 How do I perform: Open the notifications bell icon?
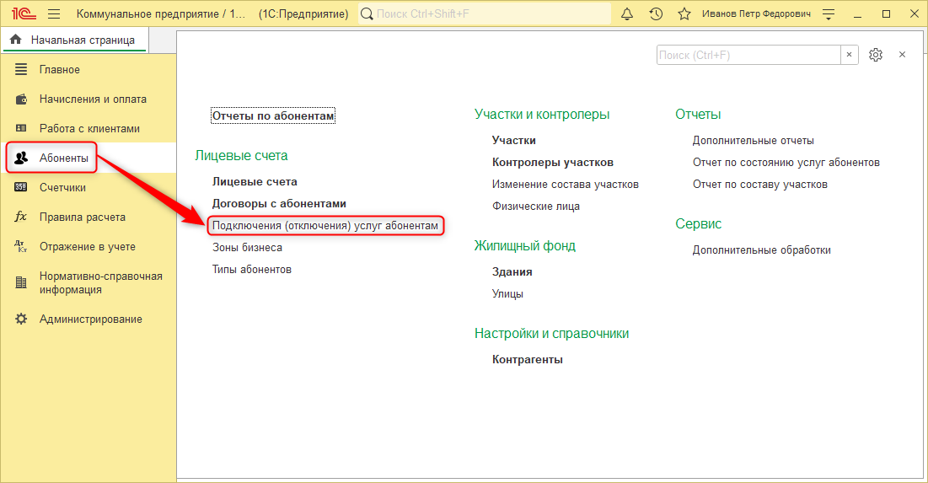[626, 14]
